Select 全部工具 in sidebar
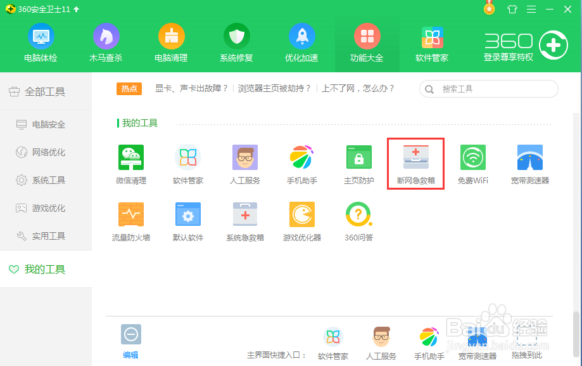The image size is (582, 366). click(x=46, y=91)
